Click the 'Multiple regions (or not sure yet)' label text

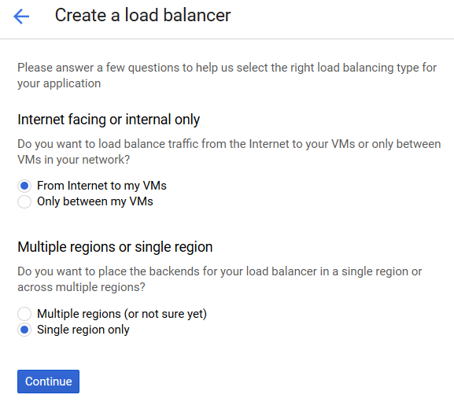[x=122, y=314]
